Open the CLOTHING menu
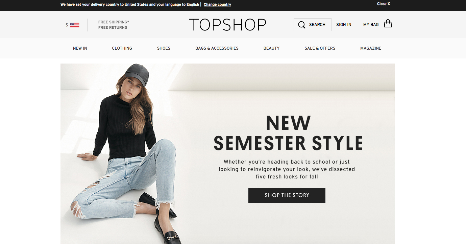The height and width of the screenshot is (244, 466). (122, 48)
